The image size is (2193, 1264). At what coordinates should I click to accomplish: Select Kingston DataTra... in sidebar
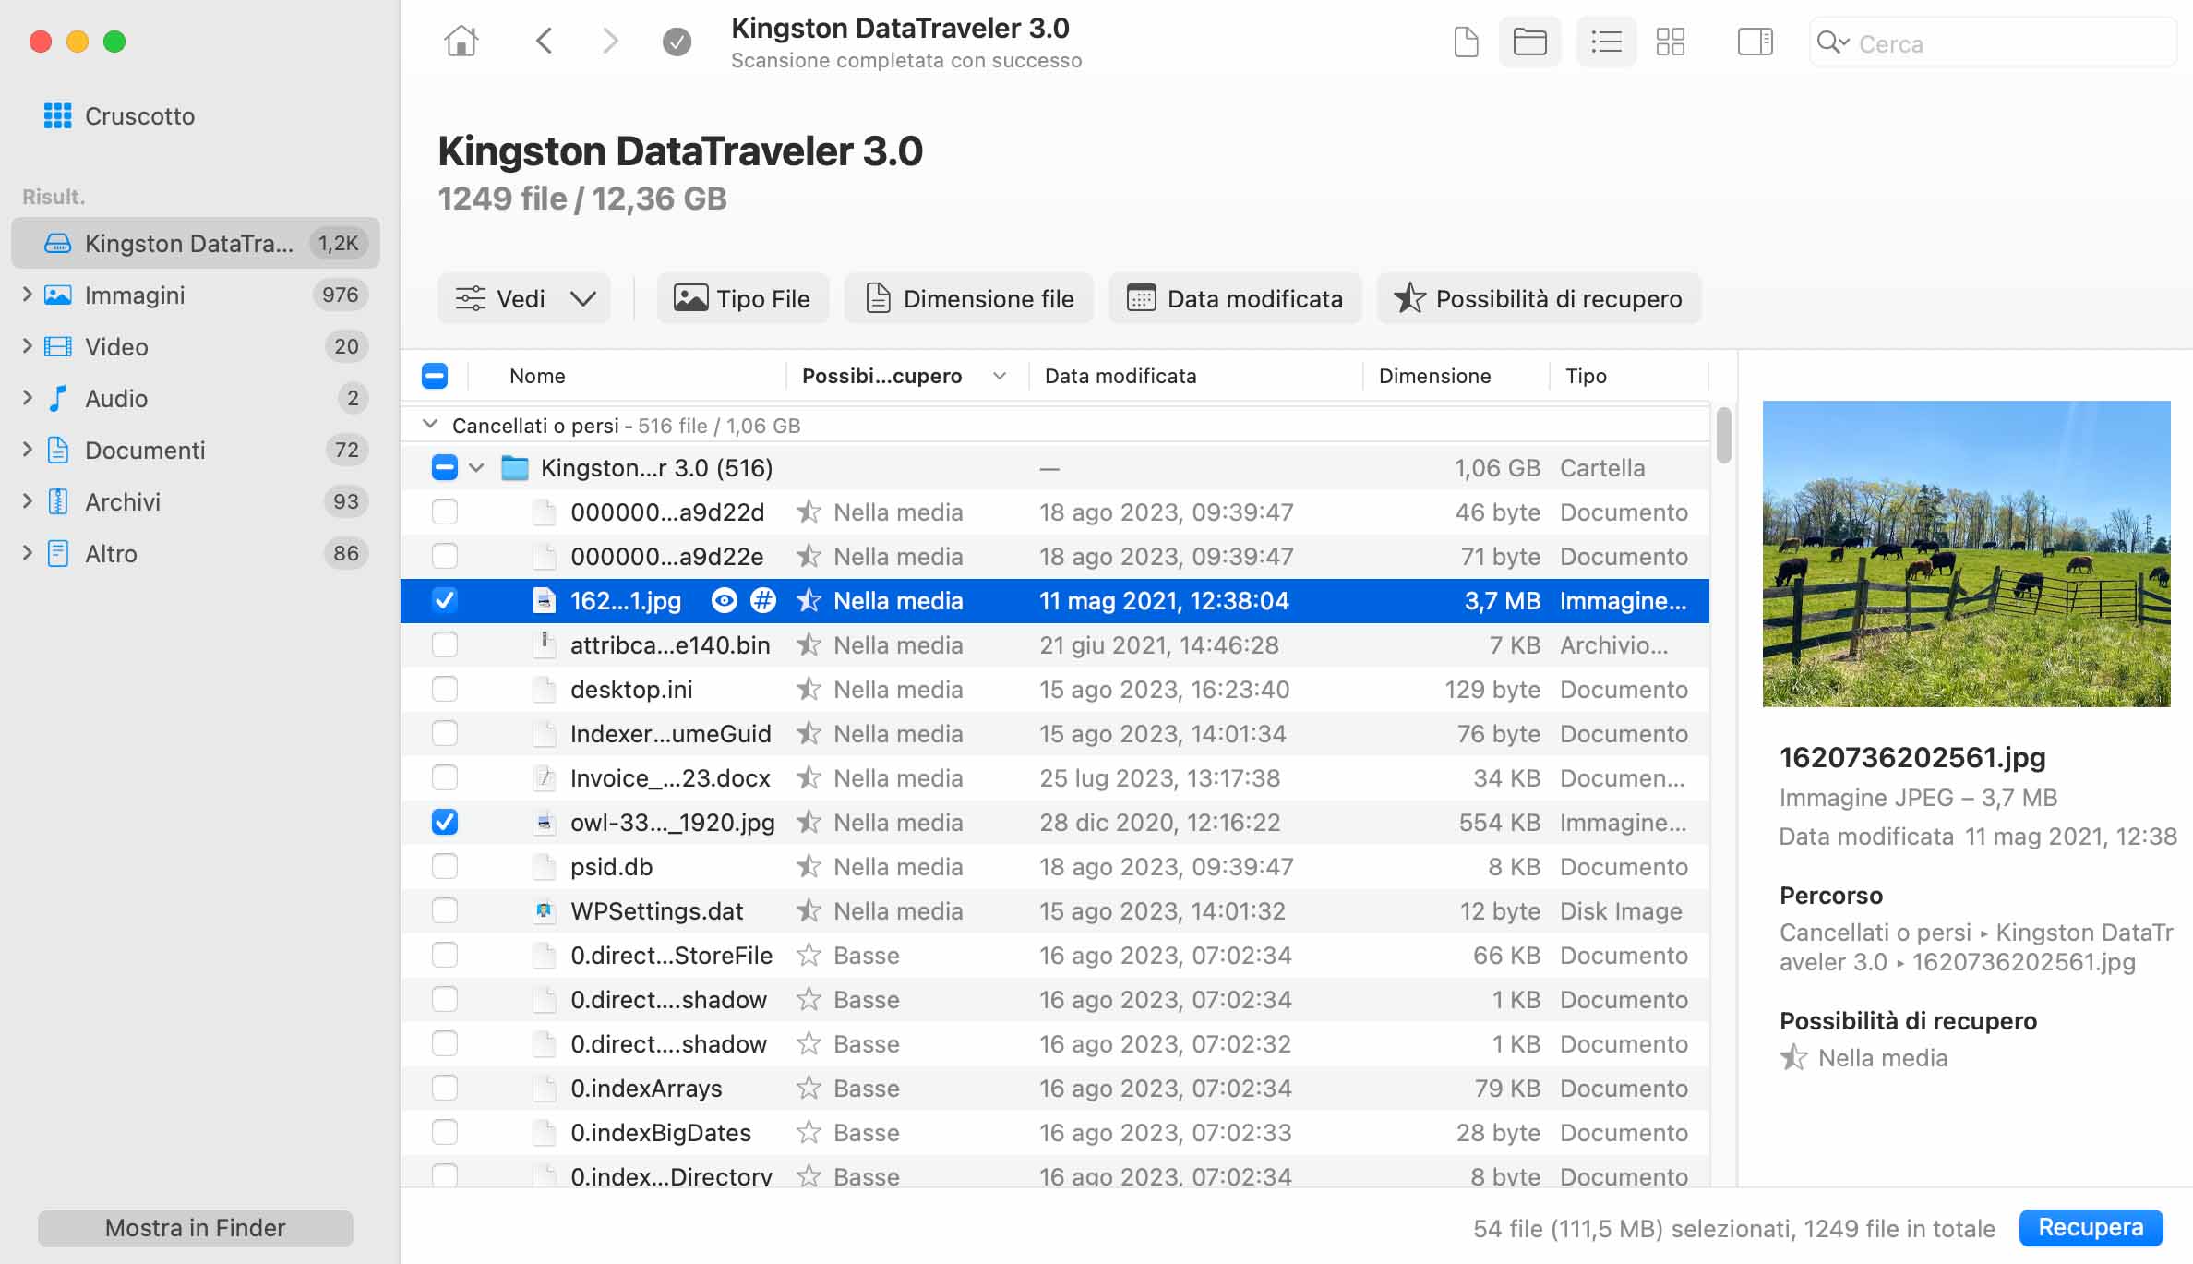coord(196,243)
